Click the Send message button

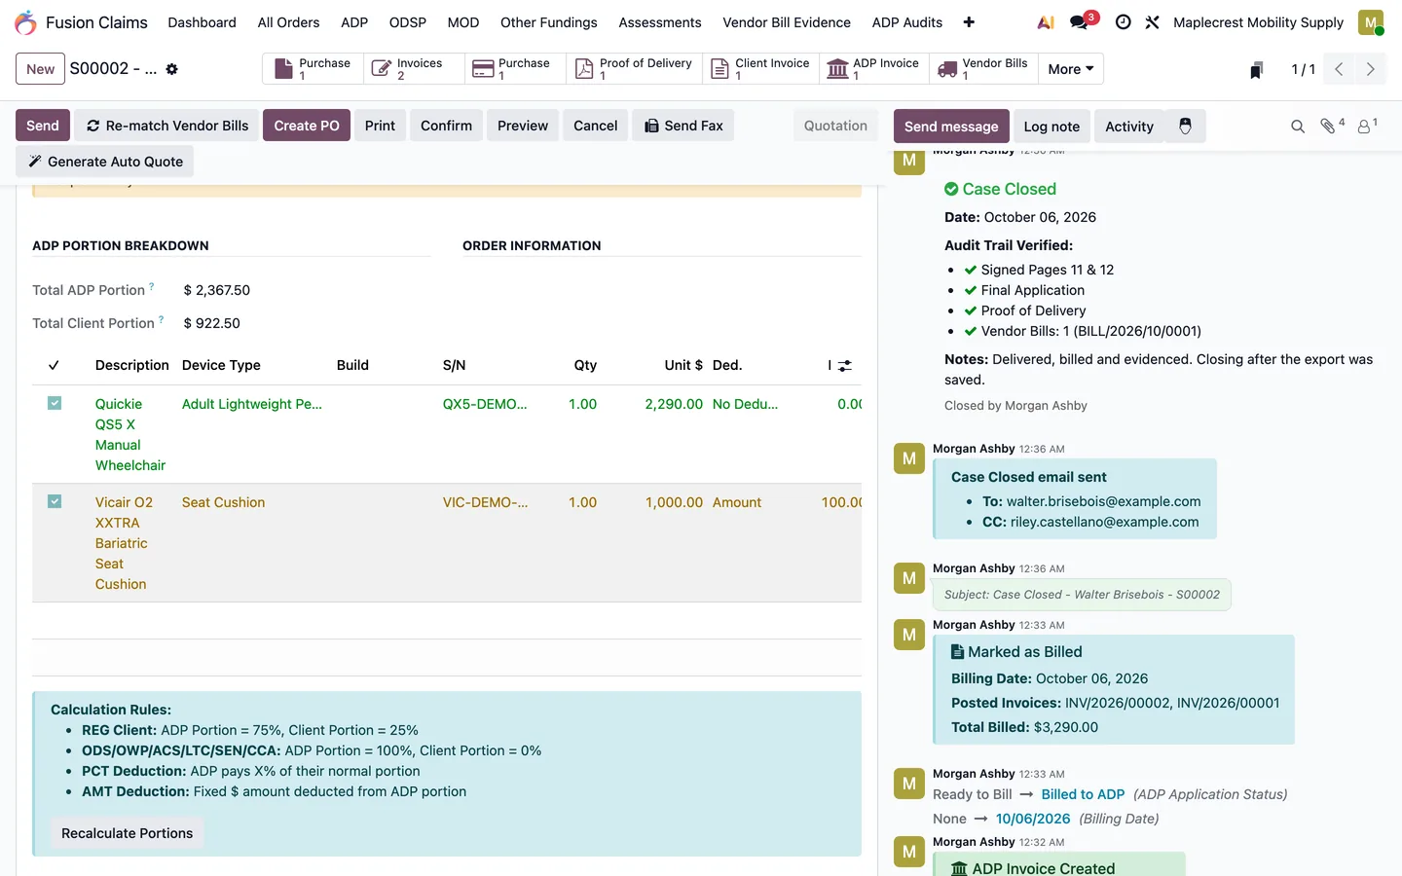pos(951,127)
